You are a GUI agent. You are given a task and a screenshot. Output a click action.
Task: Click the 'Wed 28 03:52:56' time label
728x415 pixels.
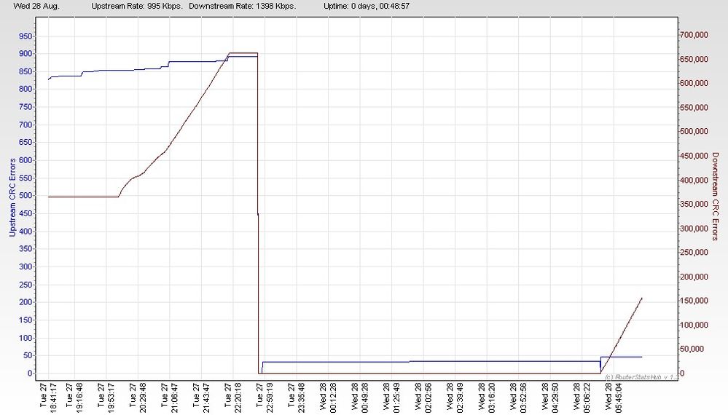[x=519, y=398]
